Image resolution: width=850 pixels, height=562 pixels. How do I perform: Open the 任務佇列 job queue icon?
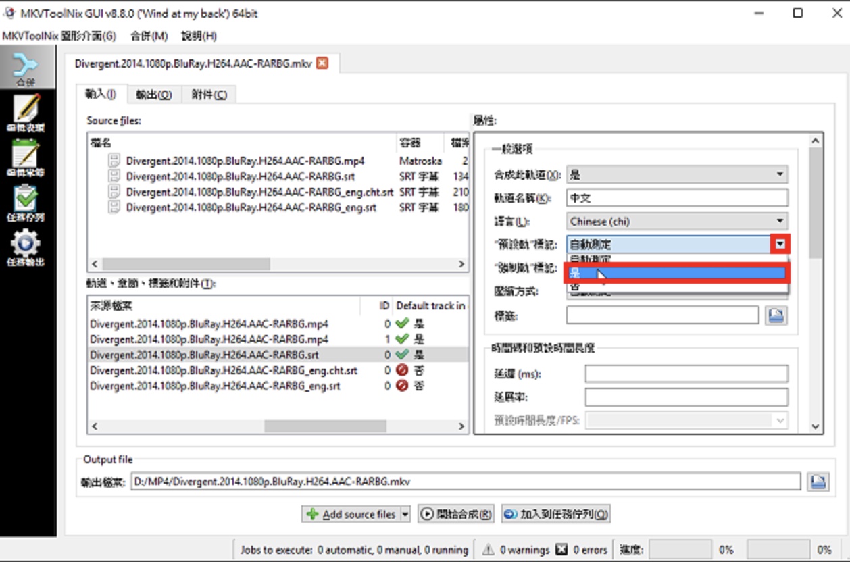point(26,203)
